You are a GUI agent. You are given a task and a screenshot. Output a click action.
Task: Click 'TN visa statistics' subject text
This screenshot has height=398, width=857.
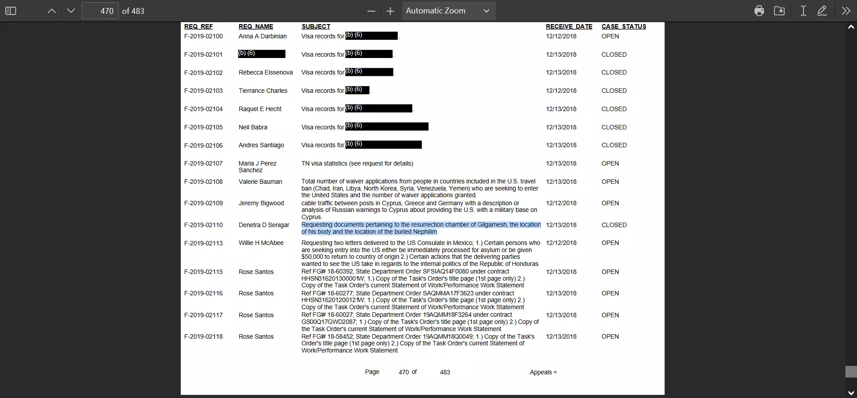(x=357, y=163)
